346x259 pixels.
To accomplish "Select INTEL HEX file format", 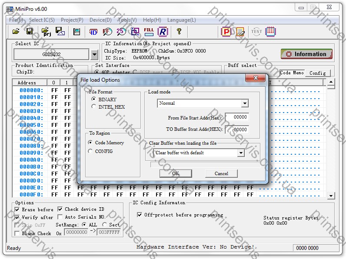I will [93, 106].
